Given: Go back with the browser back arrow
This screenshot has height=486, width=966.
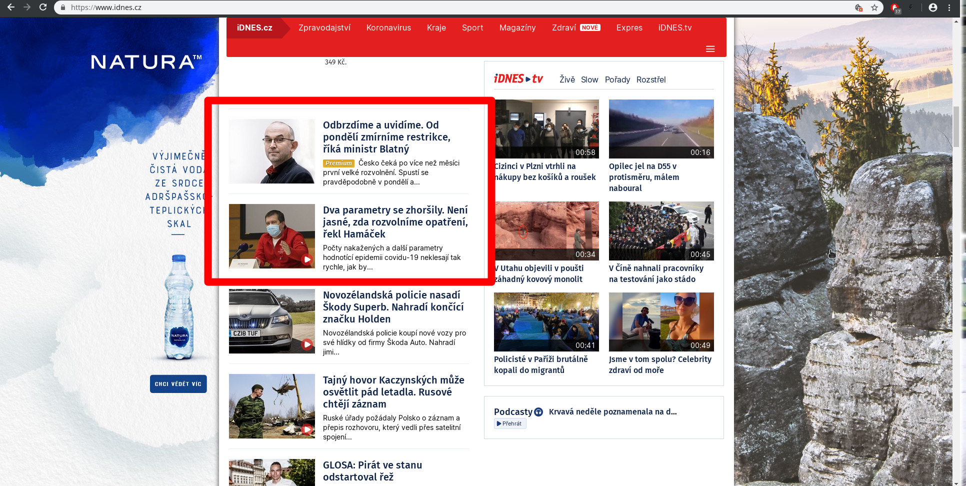Looking at the screenshot, I should coord(10,7).
